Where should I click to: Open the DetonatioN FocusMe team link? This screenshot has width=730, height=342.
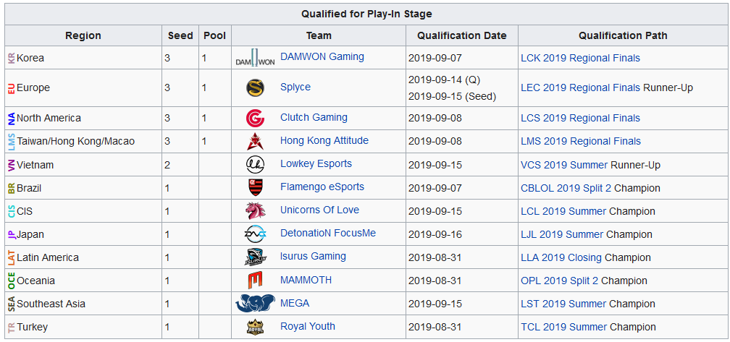coord(328,234)
